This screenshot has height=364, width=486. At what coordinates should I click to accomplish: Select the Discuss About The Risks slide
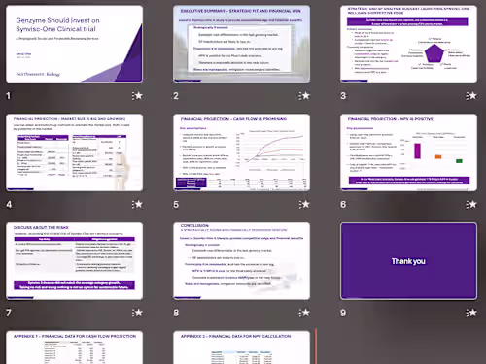pos(74,261)
